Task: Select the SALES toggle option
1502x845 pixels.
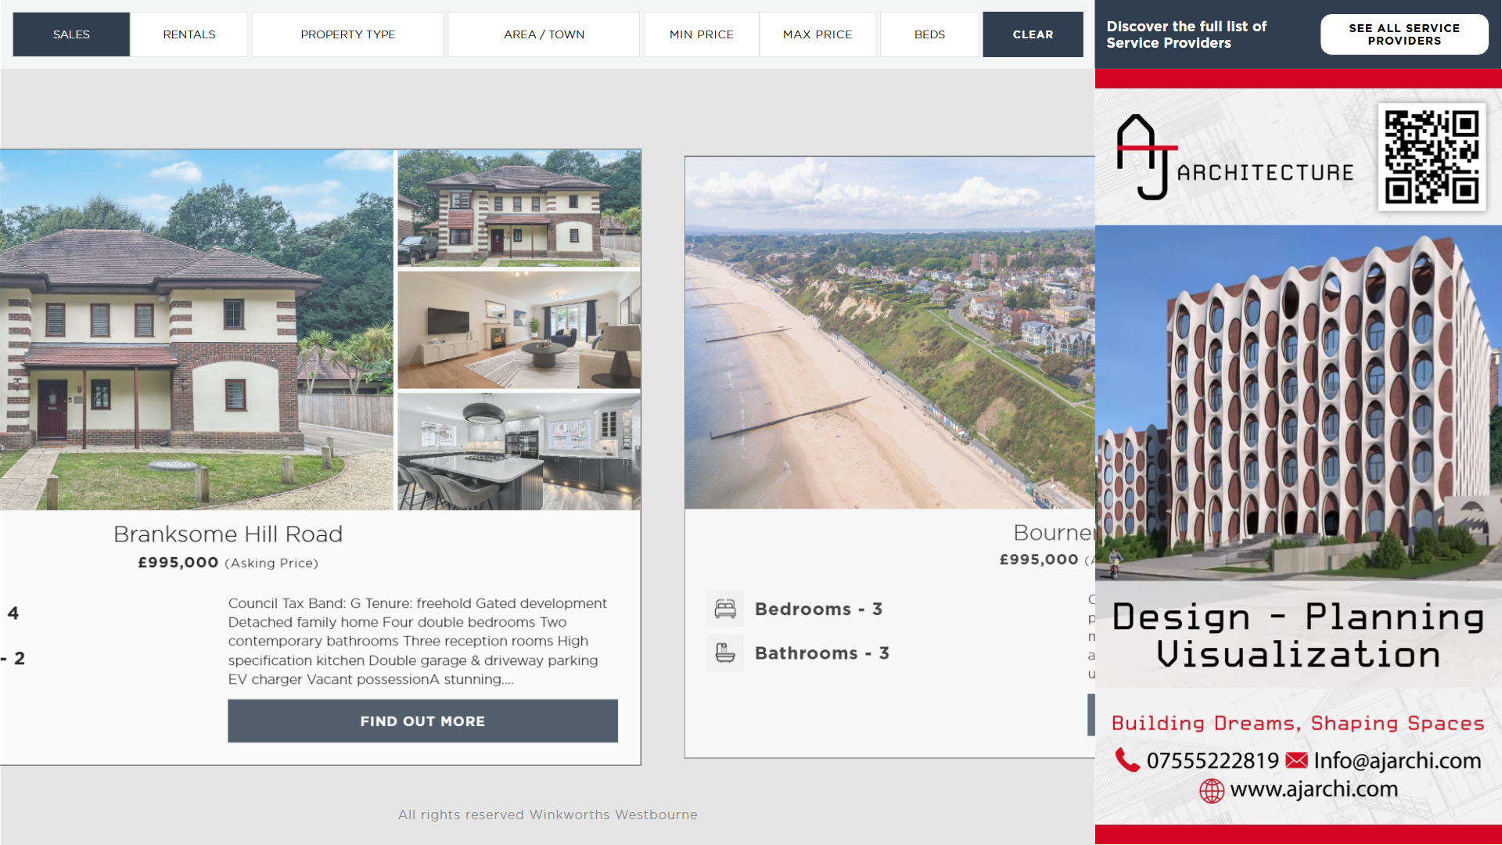Action: (x=71, y=34)
